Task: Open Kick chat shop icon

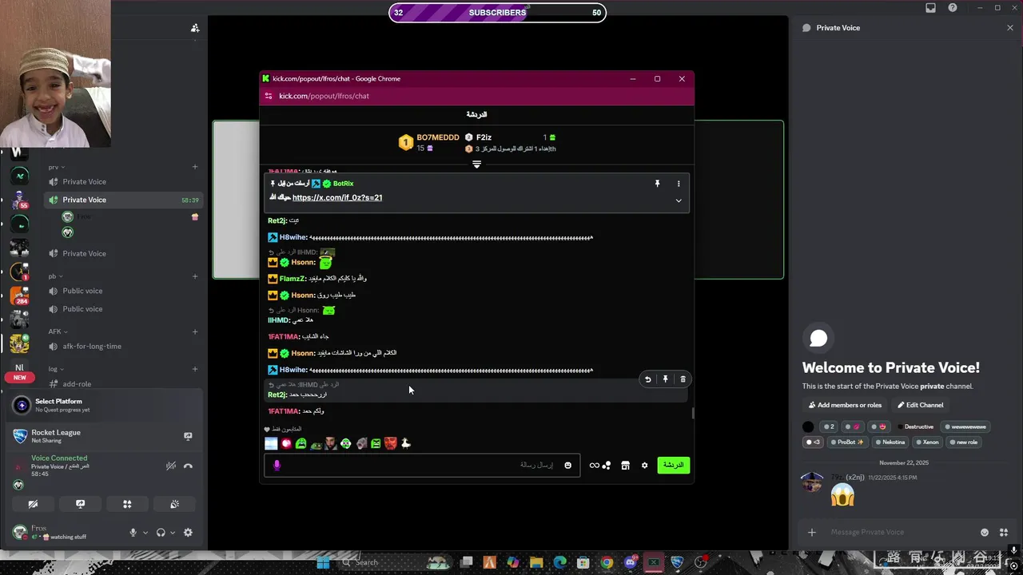Action: pyautogui.click(x=625, y=465)
